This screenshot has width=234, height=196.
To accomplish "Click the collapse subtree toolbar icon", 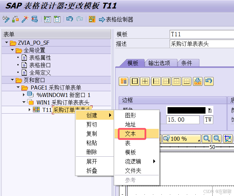I will point(57,19).
